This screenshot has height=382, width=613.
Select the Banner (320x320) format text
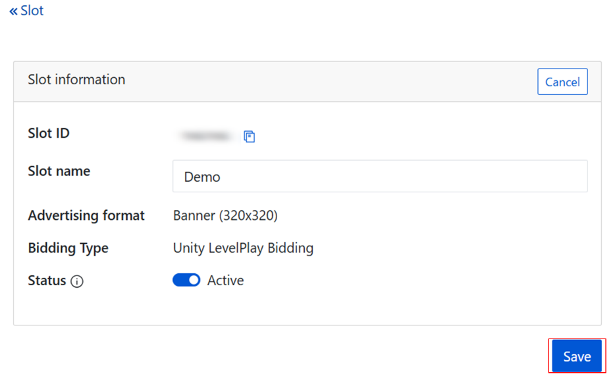click(x=225, y=215)
